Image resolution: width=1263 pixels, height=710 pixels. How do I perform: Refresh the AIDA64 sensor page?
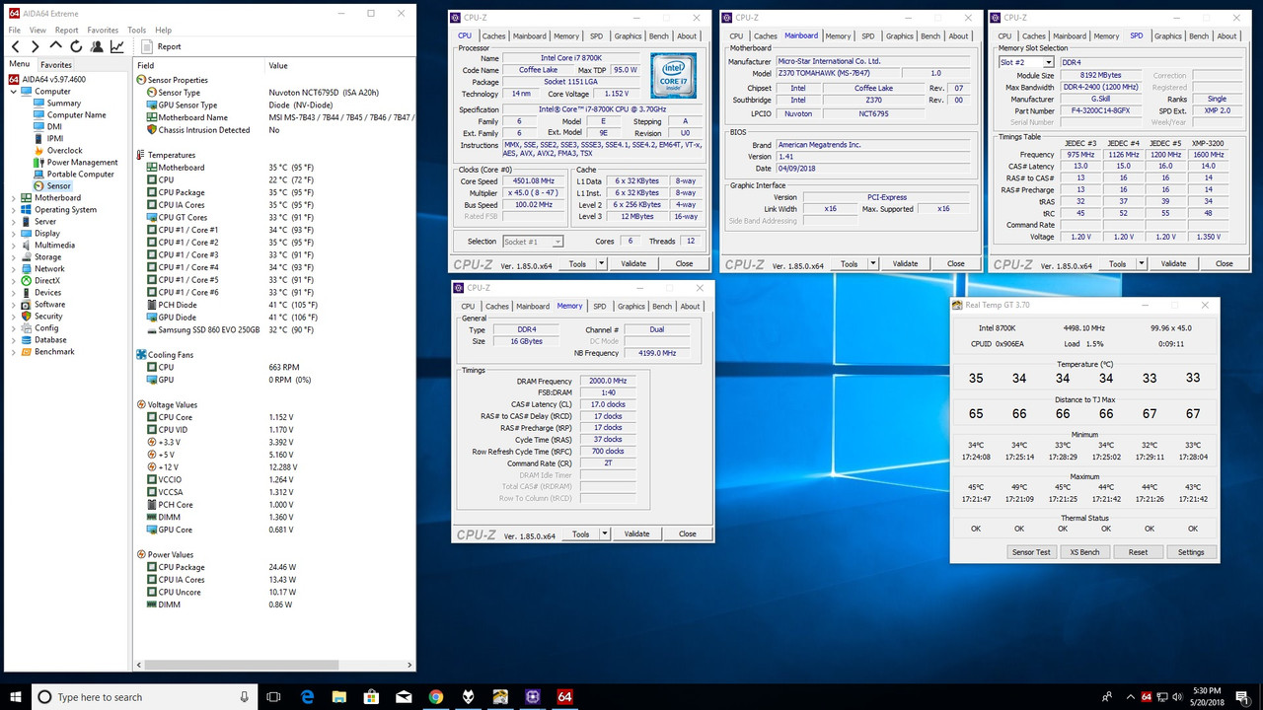tap(76, 46)
